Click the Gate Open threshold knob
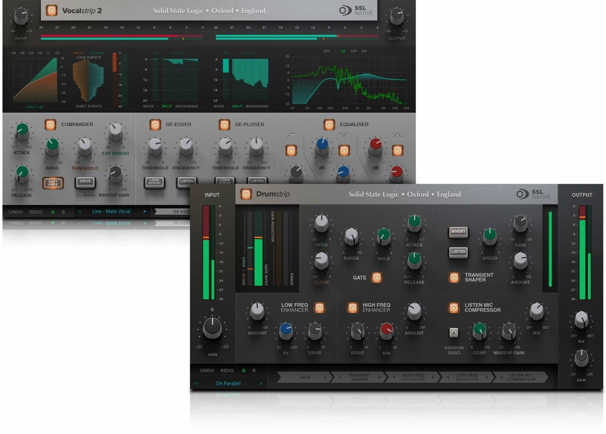Viewport: 606px width, 434px height. (321, 223)
